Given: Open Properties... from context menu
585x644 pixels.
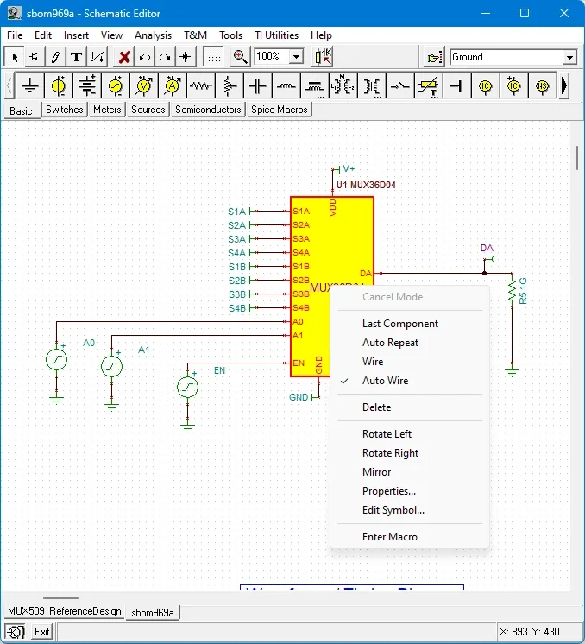Looking at the screenshot, I should coord(409,491).
